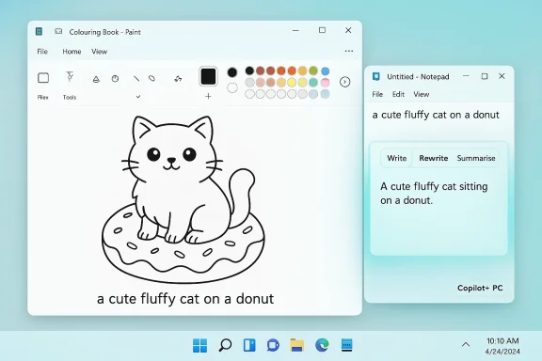
Task: Choose the text brush tool above Tools label
Action: pyautogui.click(x=70, y=76)
